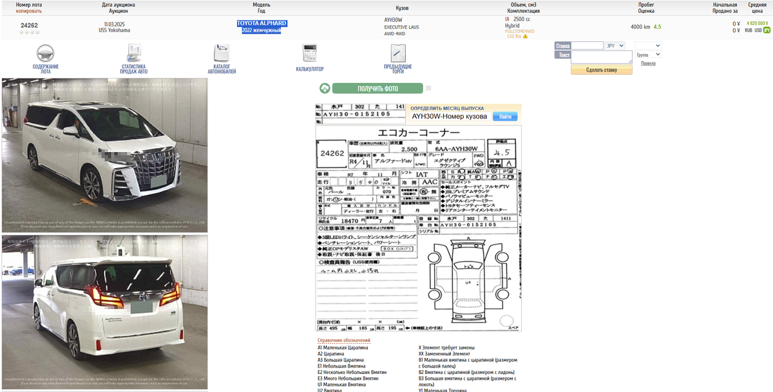
Task: Click the FULLTIME4WD text
Action: click(520, 31)
